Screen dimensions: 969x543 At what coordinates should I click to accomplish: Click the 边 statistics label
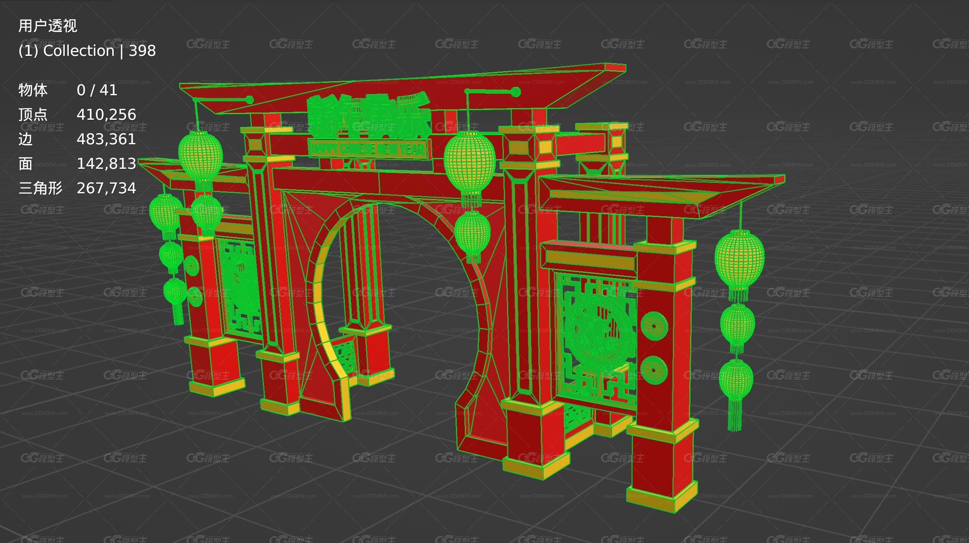(25, 139)
